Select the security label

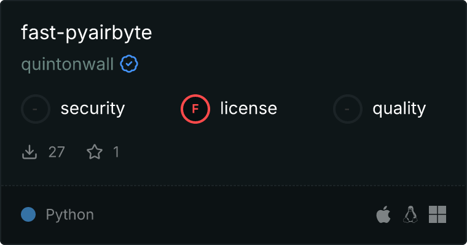pyautogui.click(x=93, y=109)
